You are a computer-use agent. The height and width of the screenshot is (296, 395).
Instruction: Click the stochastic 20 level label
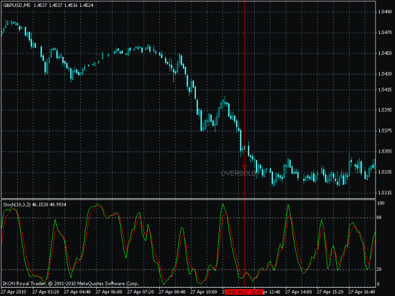click(379, 269)
